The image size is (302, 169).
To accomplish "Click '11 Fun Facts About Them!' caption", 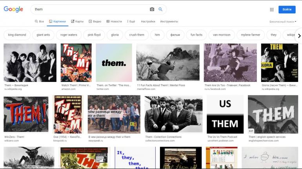I will coord(161,85).
